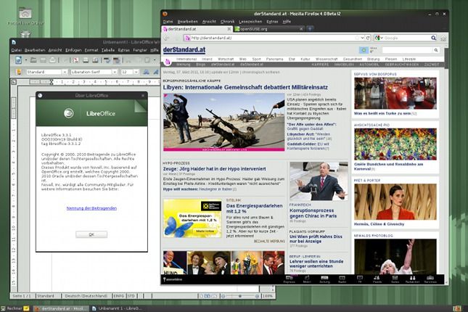The height and width of the screenshot is (312, 468).
Task: Click the Hermès, Céline & Givenchy photo
Action: [395, 202]
